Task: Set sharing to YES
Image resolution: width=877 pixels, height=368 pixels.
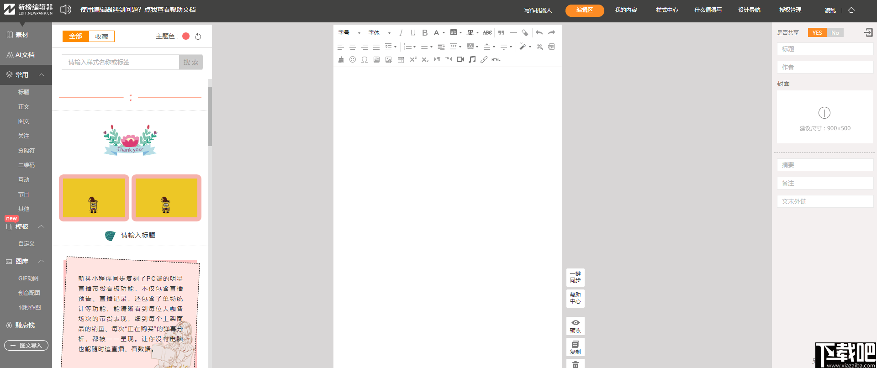Action: 817,32
